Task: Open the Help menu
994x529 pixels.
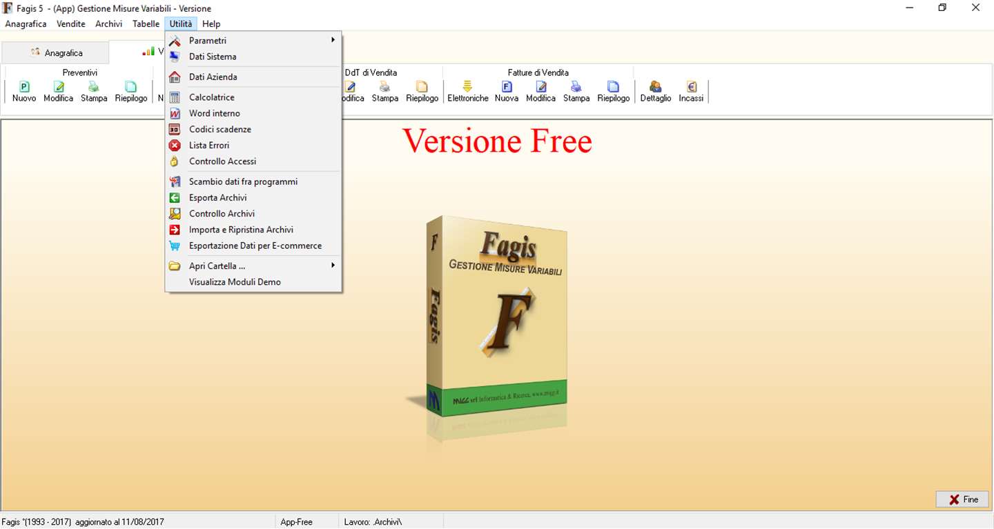Action: pos(211,23)
